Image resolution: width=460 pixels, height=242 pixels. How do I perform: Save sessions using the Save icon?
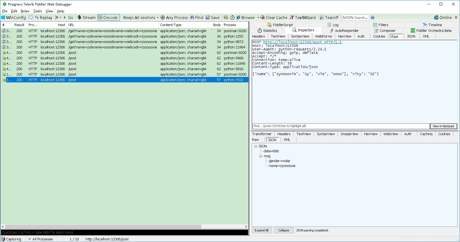coord(213,17)
